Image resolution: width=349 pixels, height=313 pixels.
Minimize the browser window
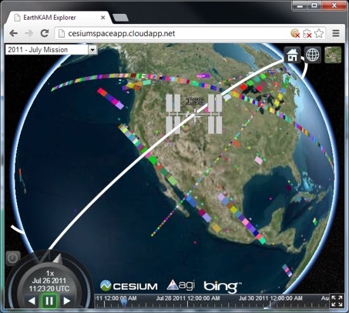click(x=300, y=6)
